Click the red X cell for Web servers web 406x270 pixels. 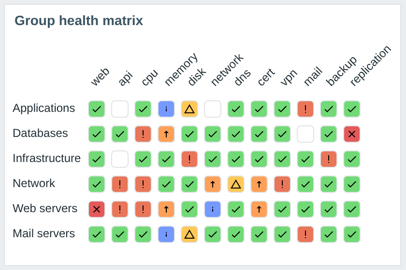[97, 209]
